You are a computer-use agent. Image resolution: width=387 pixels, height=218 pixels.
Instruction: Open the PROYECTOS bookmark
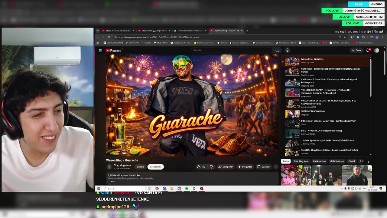(x=132, y=43)
